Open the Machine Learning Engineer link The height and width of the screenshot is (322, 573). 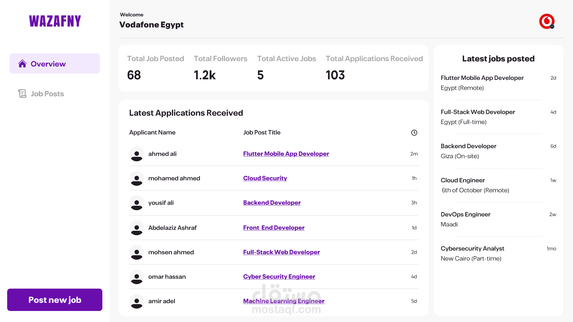(x=284, y=301)
